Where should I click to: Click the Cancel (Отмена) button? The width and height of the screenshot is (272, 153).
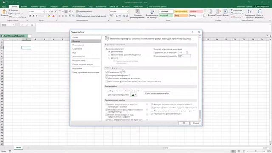[x=195, y=123]
